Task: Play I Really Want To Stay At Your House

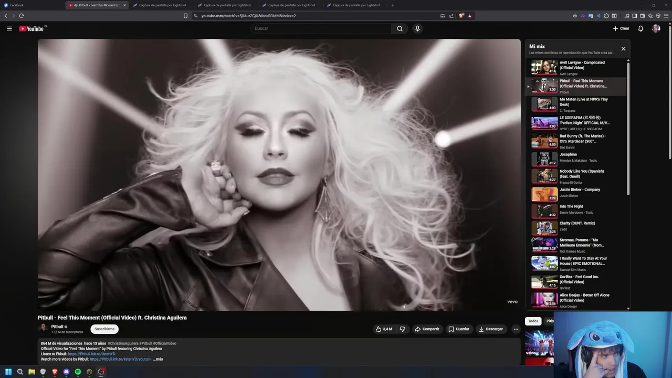Action: click(x=576, y=264)
